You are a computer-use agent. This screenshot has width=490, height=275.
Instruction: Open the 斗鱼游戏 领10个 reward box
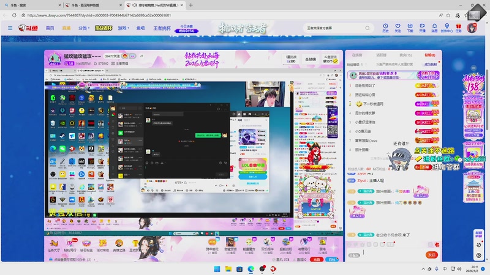tap(330, 59)
